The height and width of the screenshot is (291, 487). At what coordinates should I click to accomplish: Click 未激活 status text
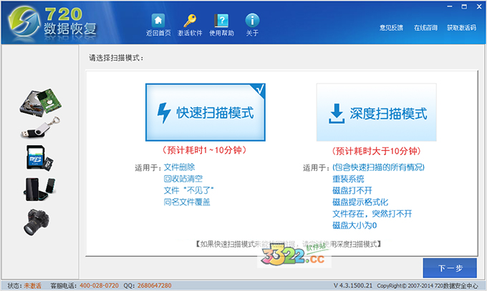click(33, 285)
